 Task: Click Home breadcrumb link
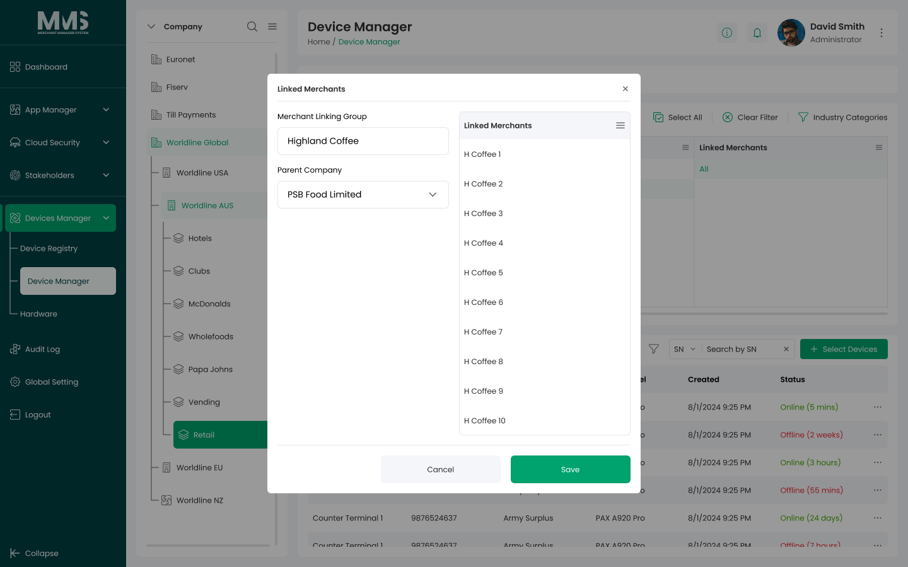point(319,42)
